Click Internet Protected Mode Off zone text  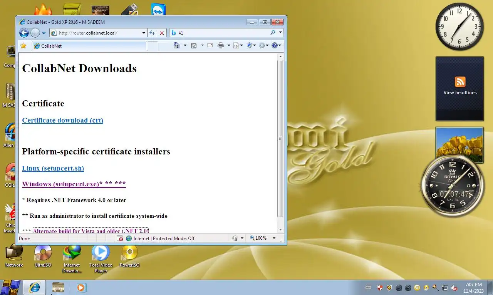pos(164,239)
